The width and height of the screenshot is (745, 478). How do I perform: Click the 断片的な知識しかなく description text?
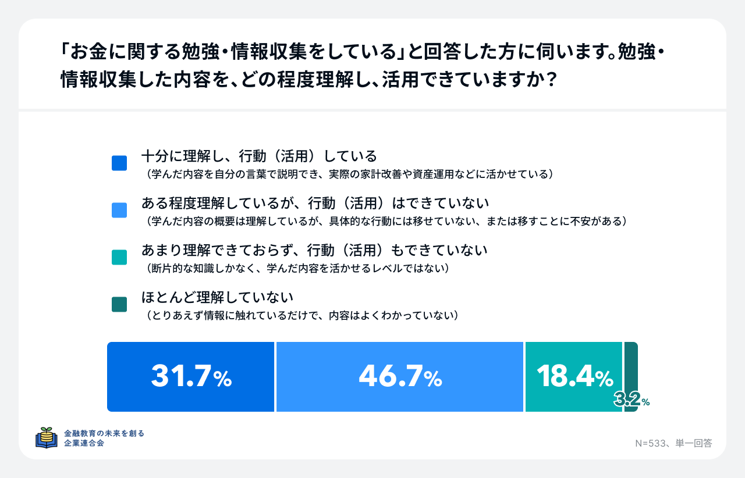click(x=297, y=268)
